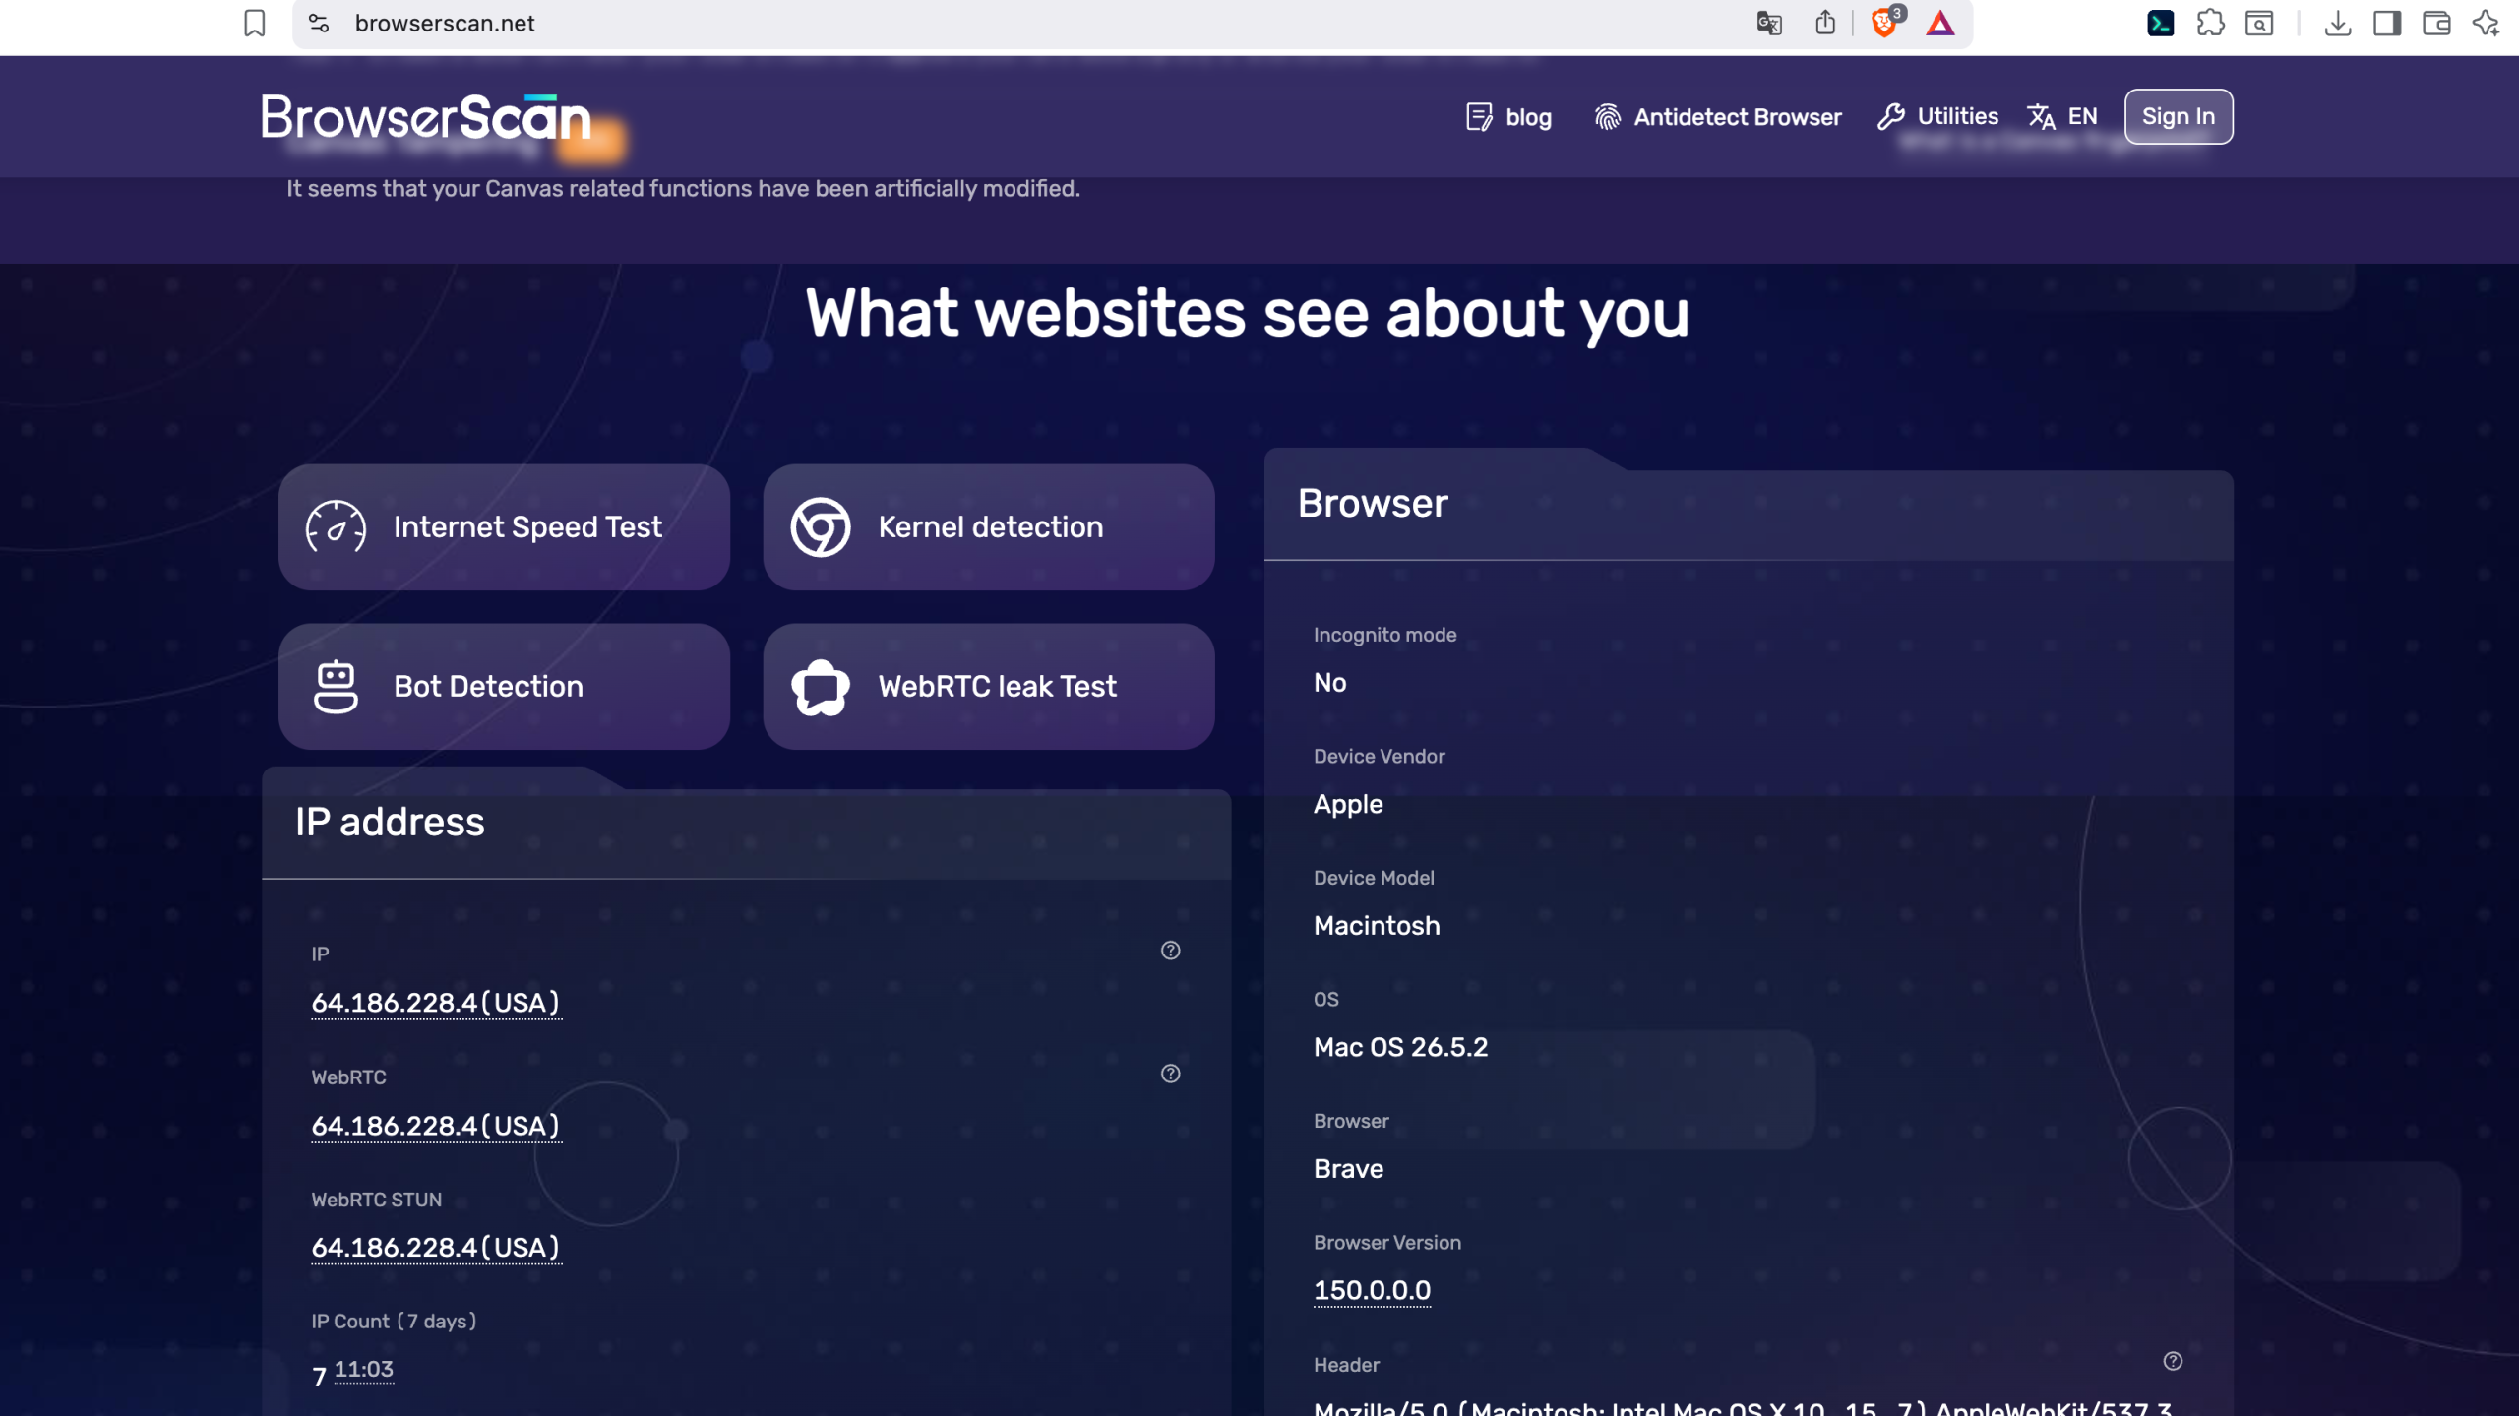The width and height of the screenshot is (2519, 1416).
Task: Open Brave Rewards triangle icon
Action: click(1940, 23)
